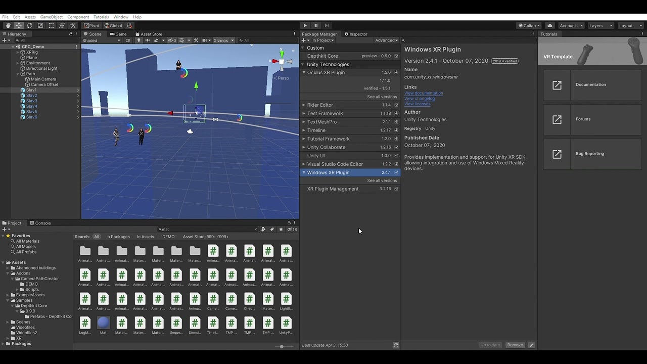Viewport: 647px width, 364px height.
Task: Click the View documentation link
Action: coord(424,93)
